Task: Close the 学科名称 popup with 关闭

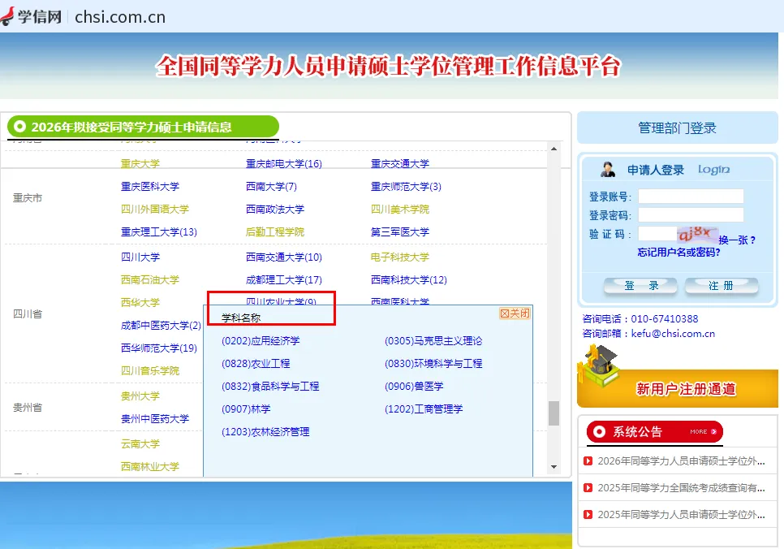Action: [x=515, y=313]
